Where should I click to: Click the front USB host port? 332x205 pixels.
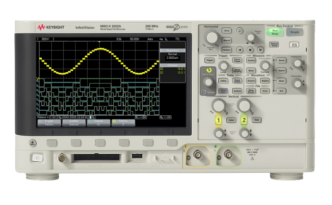click(x=137, y=156)
